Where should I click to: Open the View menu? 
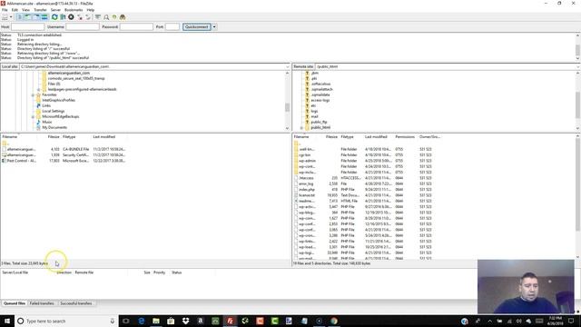click(25, 10)
